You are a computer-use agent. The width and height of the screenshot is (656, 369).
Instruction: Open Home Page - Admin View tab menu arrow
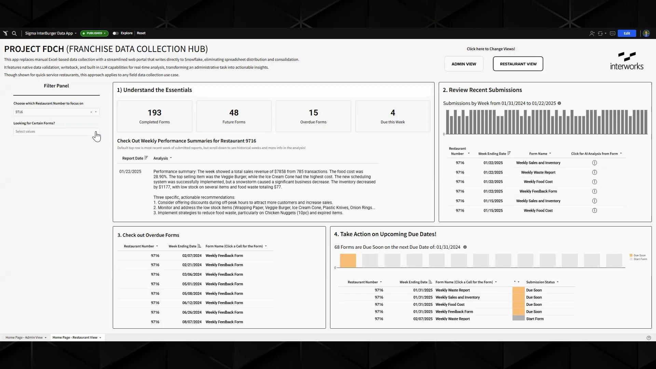45,338
